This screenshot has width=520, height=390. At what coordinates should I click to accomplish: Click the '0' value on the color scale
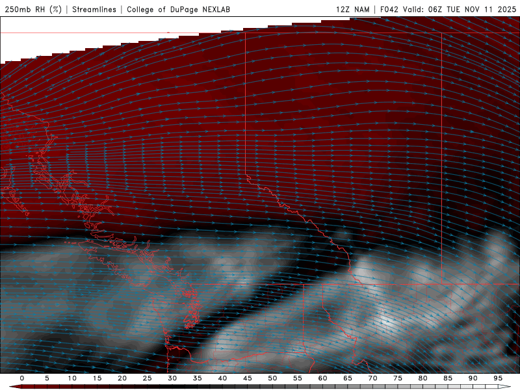point(22,378)
